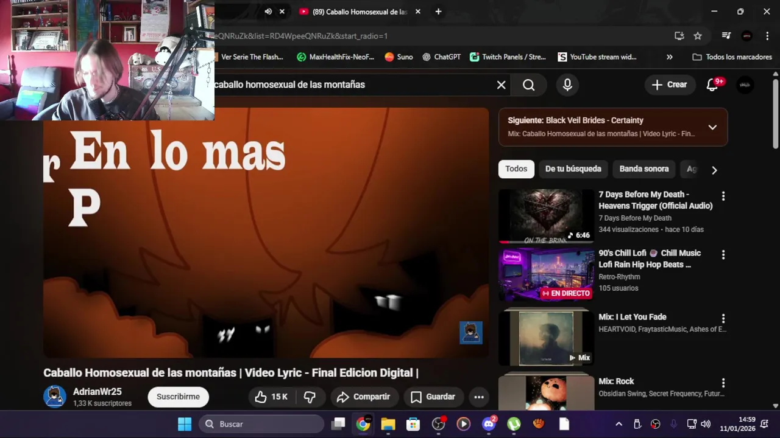The height and width of the screenshot is (438, 780).
Task: Open 90's Chill Lofi live thumbnail
Action: tap(546, 274)
